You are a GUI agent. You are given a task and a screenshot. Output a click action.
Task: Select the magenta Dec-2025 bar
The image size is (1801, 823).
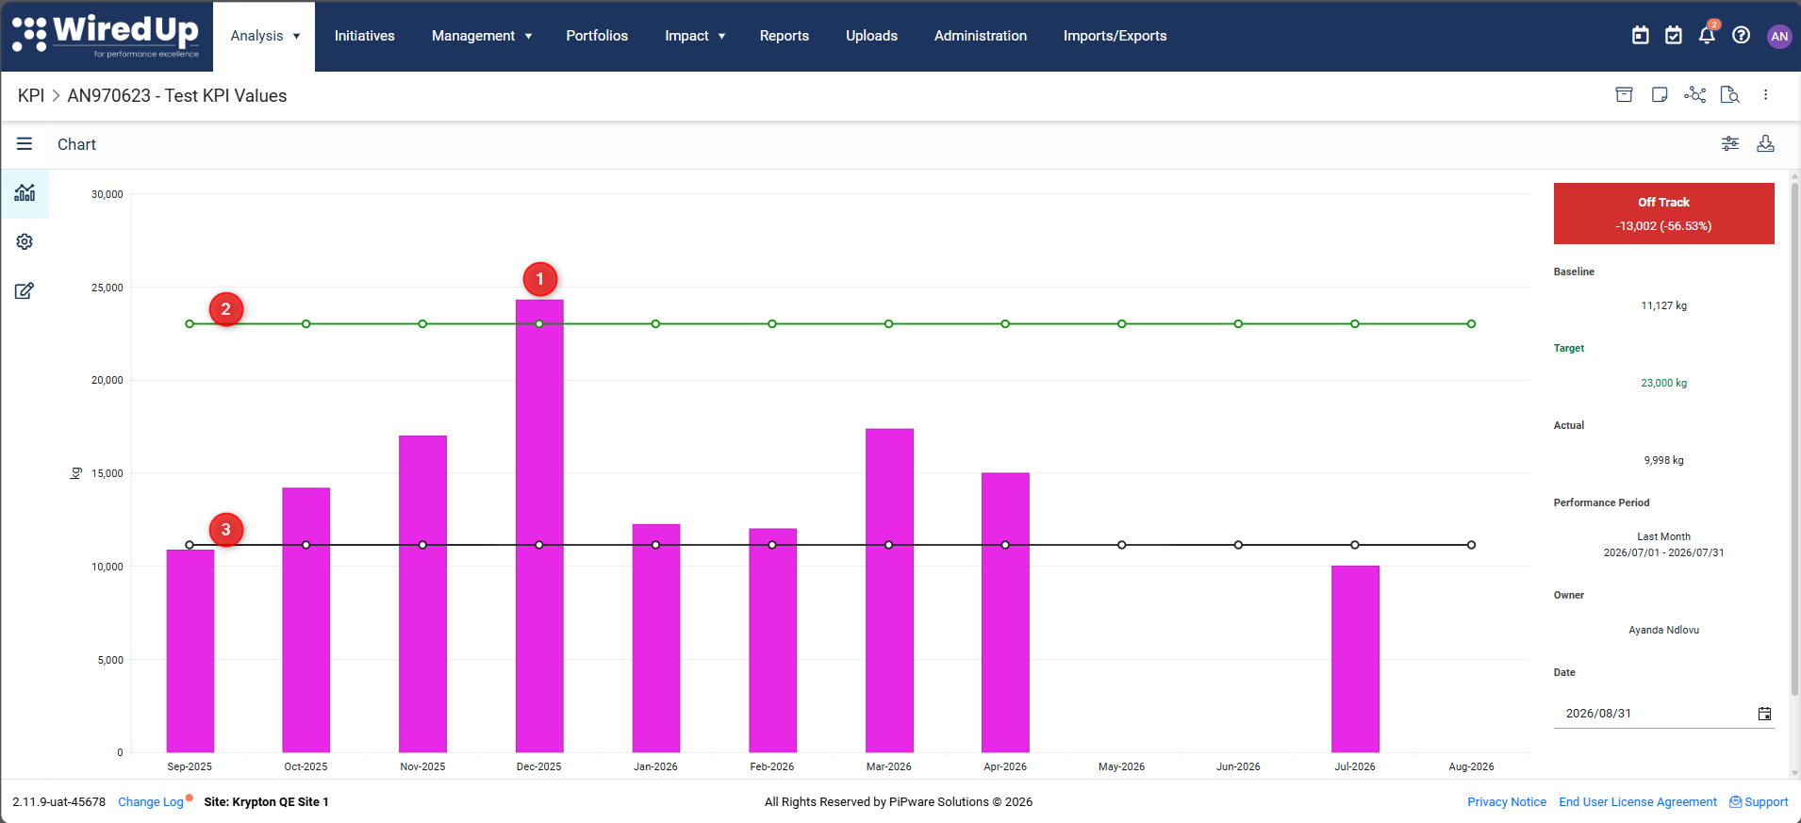point(539,526)
